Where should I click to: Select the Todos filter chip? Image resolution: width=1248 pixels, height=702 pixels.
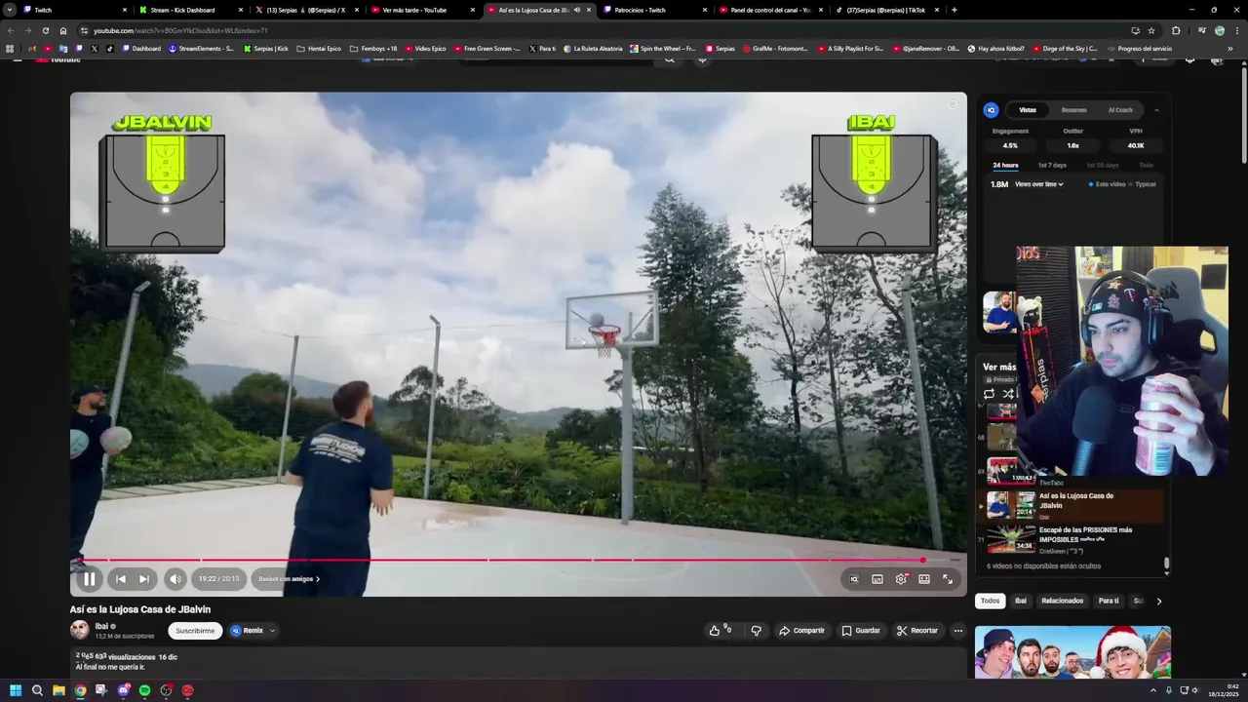coord(990,601)
